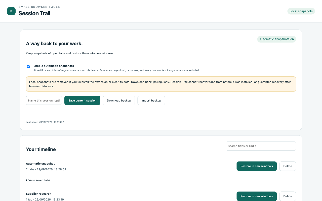
Task: Click the Last saved 29/09/2026, 13:28:52 text
Action: [x=45, y=122]
